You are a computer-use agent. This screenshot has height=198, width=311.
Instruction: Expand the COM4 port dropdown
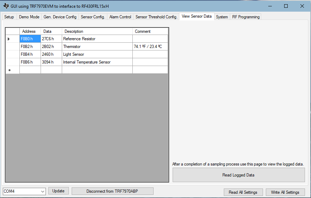click(42, 191)
